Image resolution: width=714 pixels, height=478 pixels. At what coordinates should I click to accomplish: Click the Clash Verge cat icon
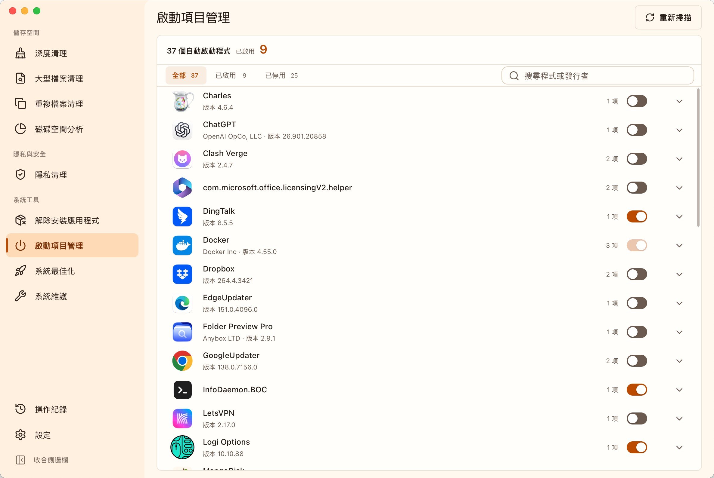pos(182,159)
